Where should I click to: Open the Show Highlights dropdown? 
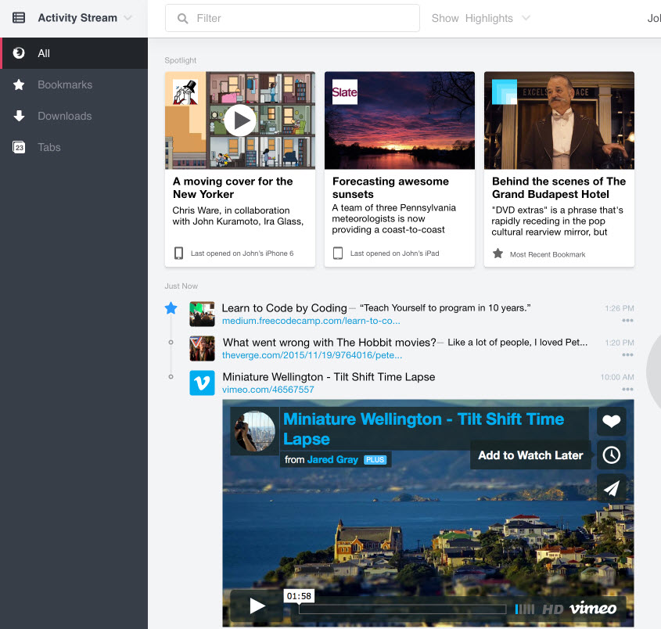(x=480, y=18)
